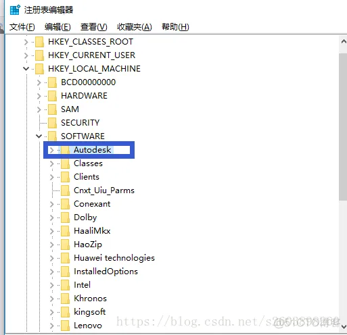Open the 文件(F) menu
The height and width of the screenshot is (335, 347).
click(22, 27)
